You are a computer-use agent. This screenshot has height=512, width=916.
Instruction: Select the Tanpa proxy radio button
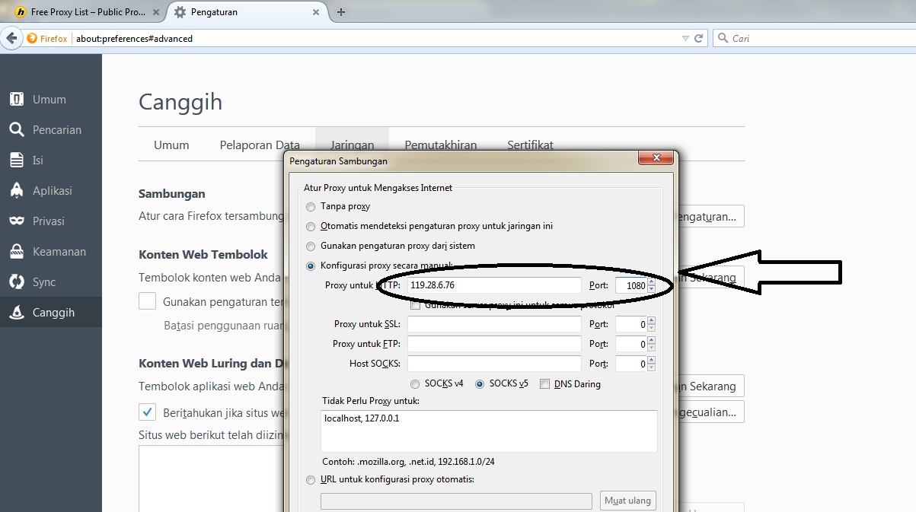tap(310, 206)
